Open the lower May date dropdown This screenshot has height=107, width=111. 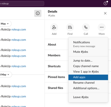[6, 75]
